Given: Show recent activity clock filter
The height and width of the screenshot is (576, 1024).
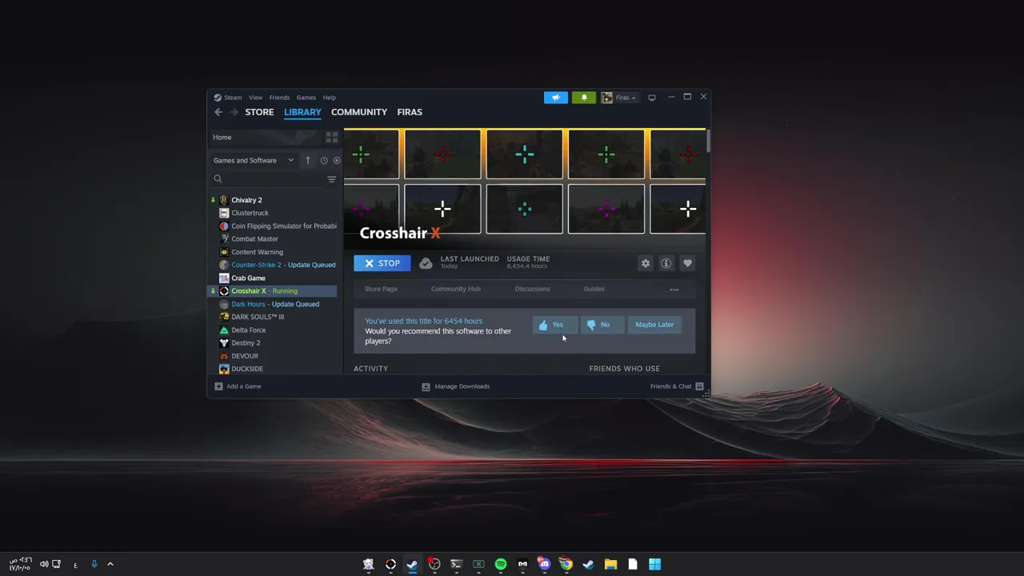Looking at the screenshot, I should click(324, 160).
